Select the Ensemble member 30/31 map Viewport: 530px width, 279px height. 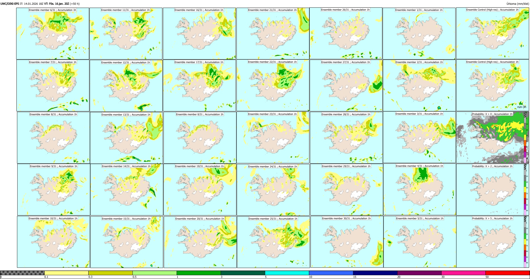click(x=347, y=242)
